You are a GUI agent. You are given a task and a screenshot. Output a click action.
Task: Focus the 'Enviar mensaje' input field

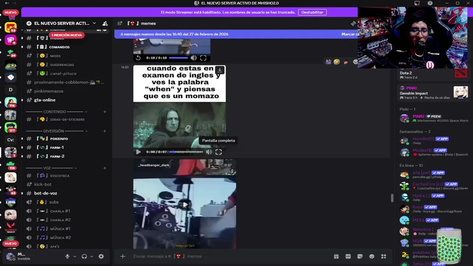coord(229,256)
